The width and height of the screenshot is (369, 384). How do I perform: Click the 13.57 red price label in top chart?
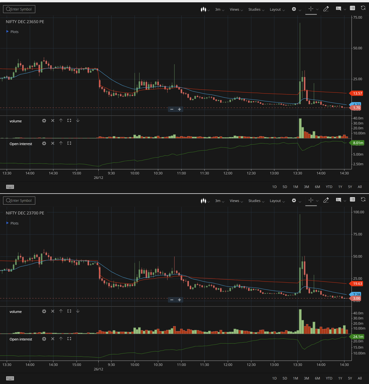tap(356, 93)
